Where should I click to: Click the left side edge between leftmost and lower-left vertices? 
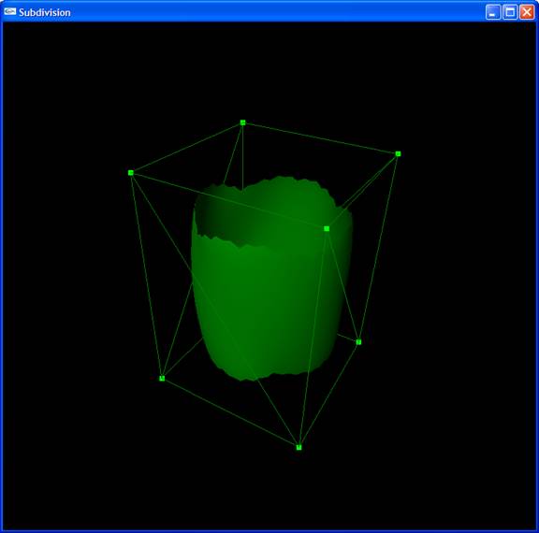(x=146, y=276)
